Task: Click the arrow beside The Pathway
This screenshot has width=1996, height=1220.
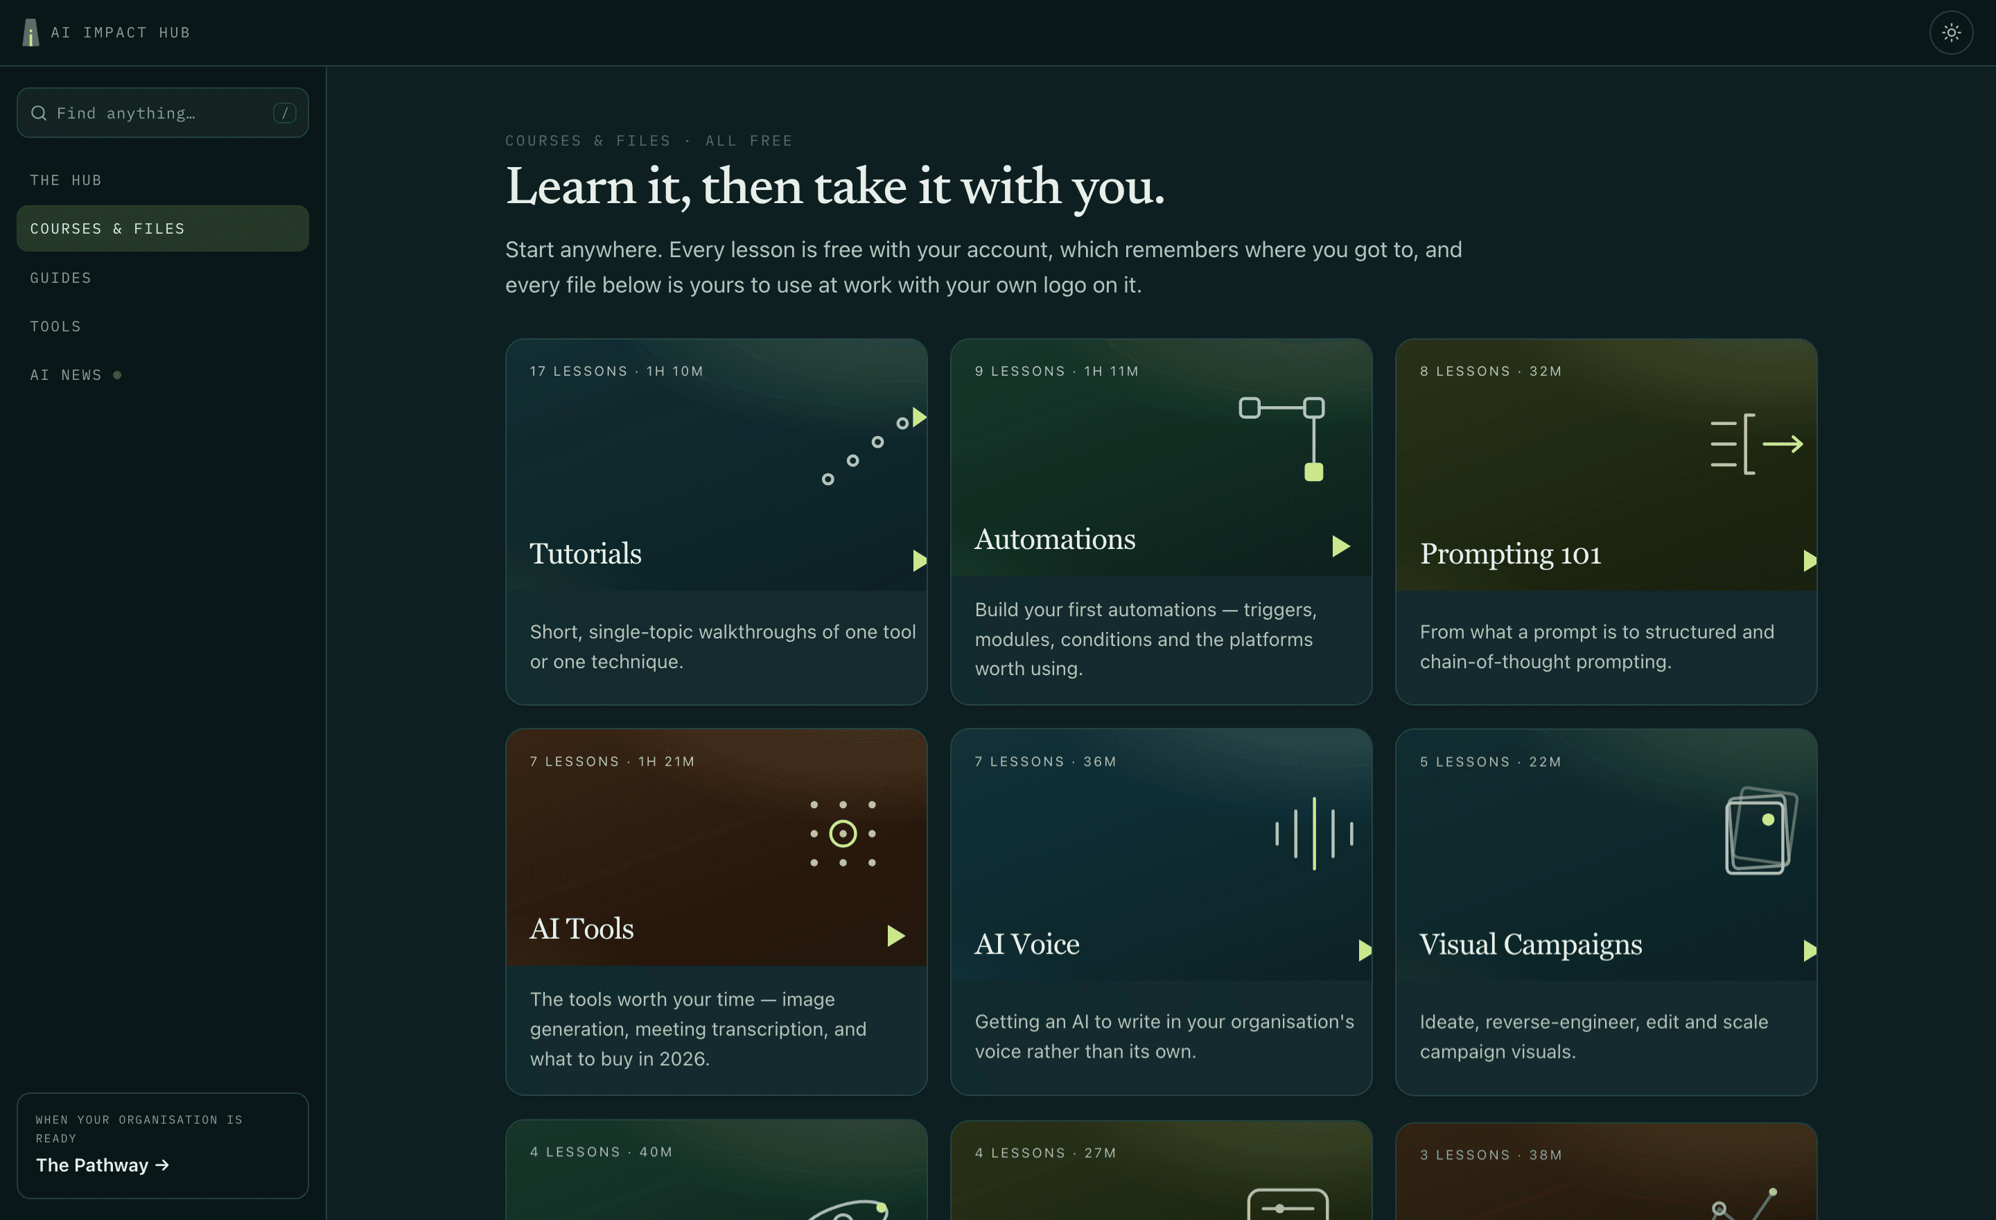Action: click(x=162, y=1165)
